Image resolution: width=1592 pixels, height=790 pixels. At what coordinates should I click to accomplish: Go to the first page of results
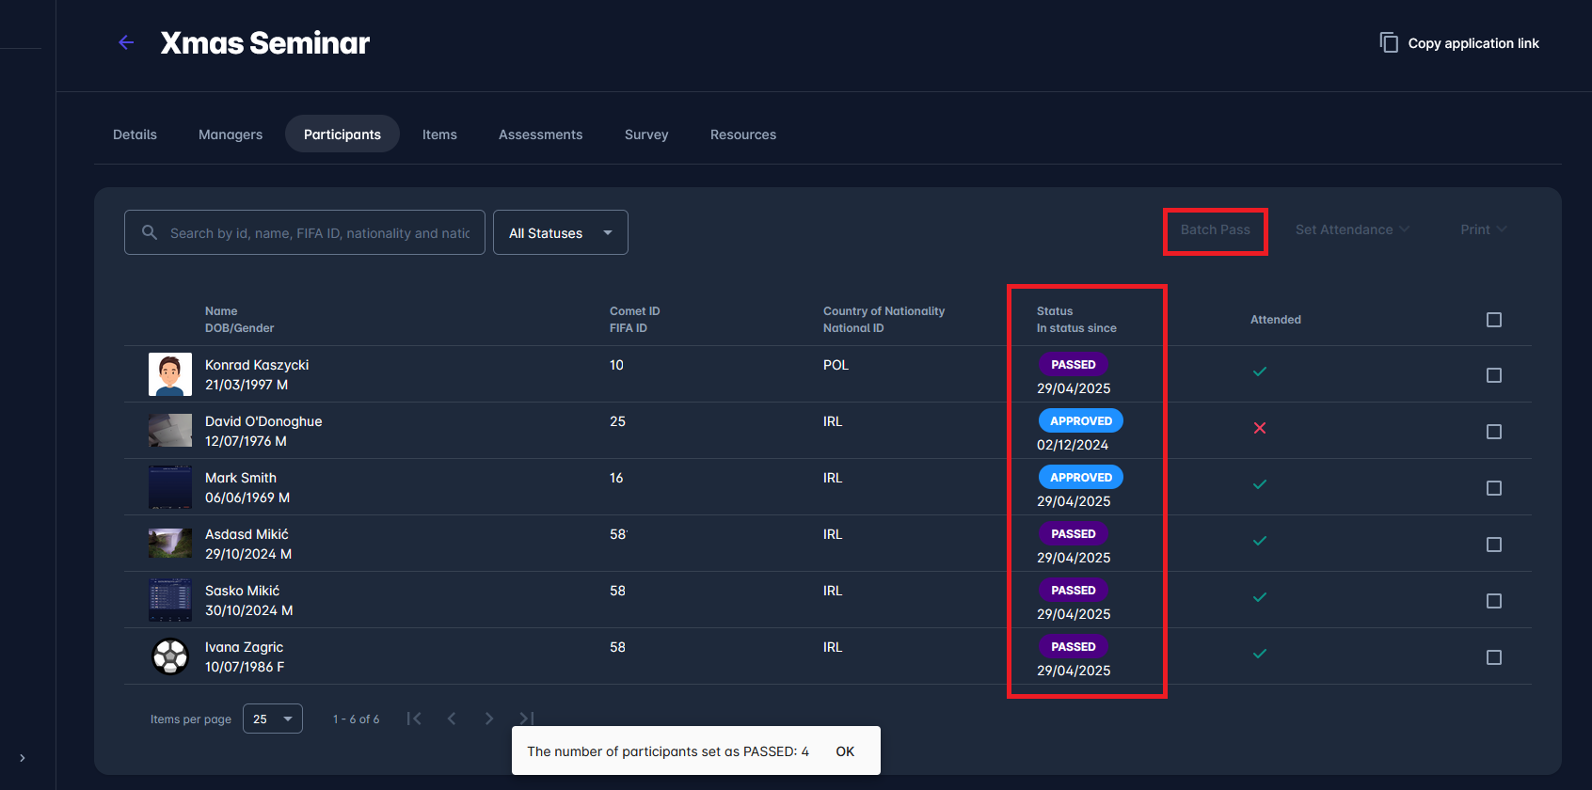pos(414,719)
